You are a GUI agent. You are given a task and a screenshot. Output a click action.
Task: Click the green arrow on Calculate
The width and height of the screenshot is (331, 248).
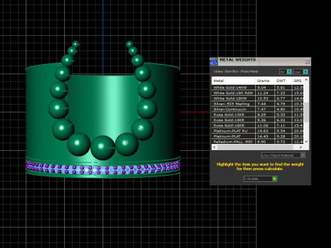coord(274,178)
